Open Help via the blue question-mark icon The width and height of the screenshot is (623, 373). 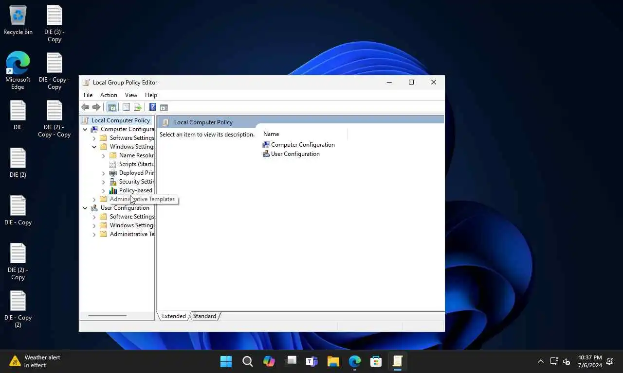coord(152,107)
